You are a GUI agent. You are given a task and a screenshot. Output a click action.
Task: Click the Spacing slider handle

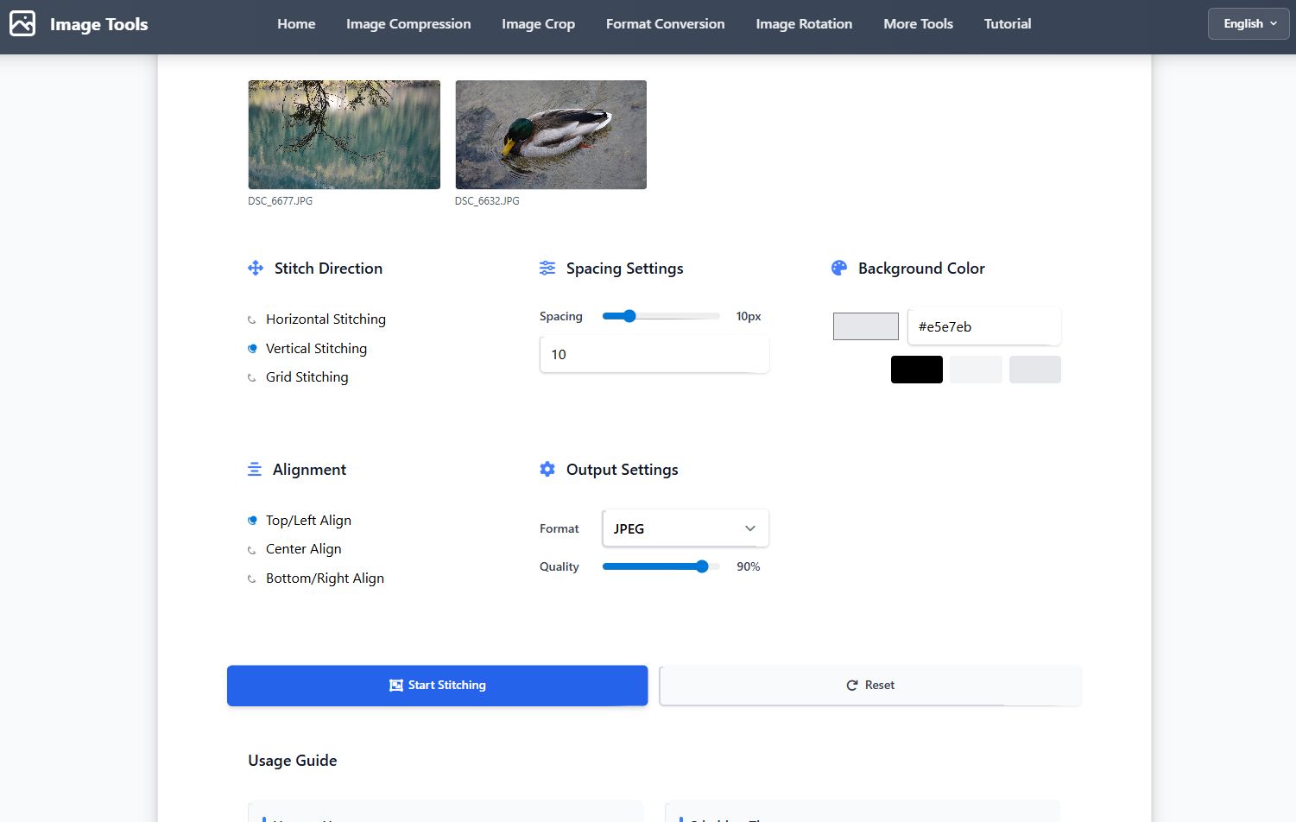(x=629, y=316)
